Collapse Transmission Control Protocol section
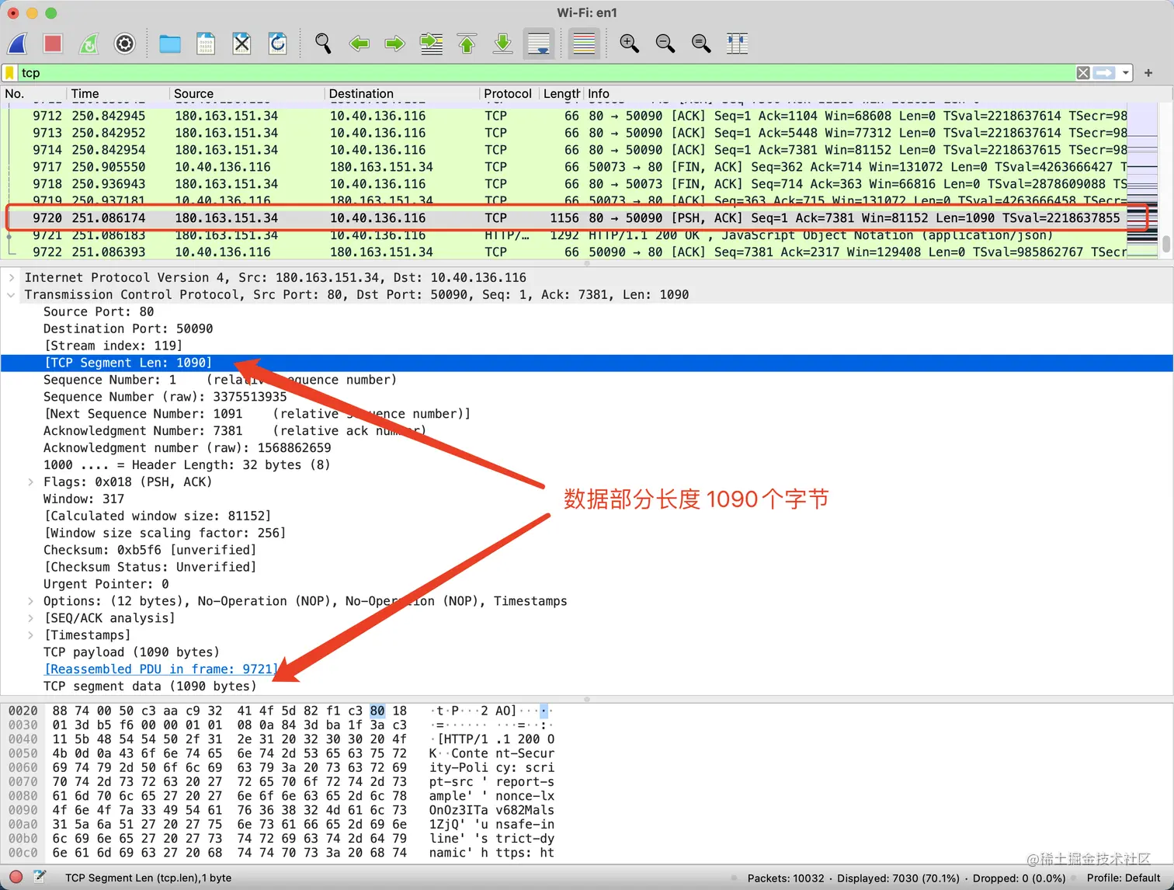The height and width of the screenshot is (890, 1174). (11, 294)
